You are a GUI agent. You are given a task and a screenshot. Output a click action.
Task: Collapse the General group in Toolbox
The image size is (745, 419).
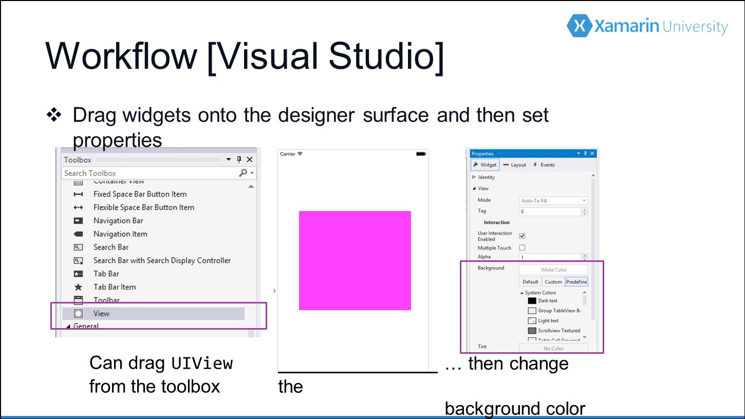click(x=68, y=327)
